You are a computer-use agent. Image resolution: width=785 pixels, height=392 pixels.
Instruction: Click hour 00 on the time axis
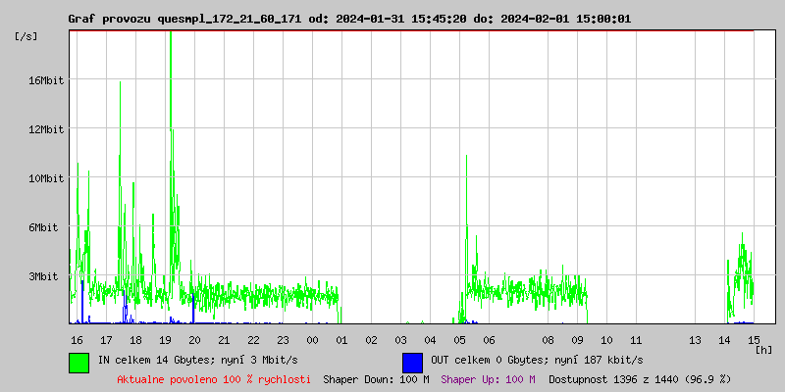coord(312,340)
